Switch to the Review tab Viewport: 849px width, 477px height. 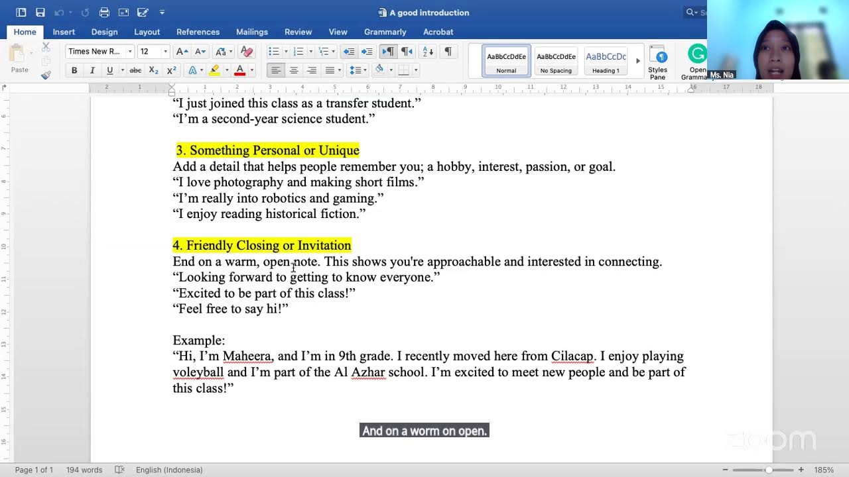(x=298, y=32)
